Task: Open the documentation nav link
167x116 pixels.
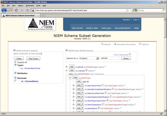Action: 123,28
